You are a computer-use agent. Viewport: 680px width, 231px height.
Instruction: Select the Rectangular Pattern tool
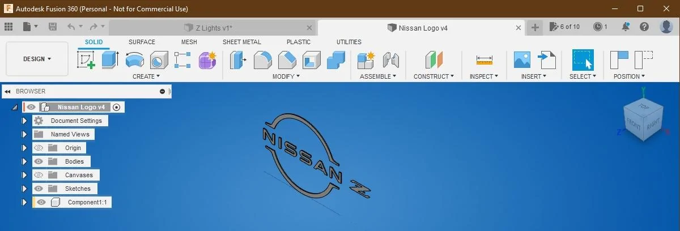pos(183,59)
